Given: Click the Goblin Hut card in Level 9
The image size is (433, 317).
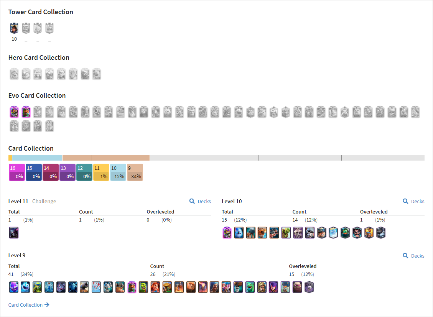Looking at the screenshot, I should [167, 287].
